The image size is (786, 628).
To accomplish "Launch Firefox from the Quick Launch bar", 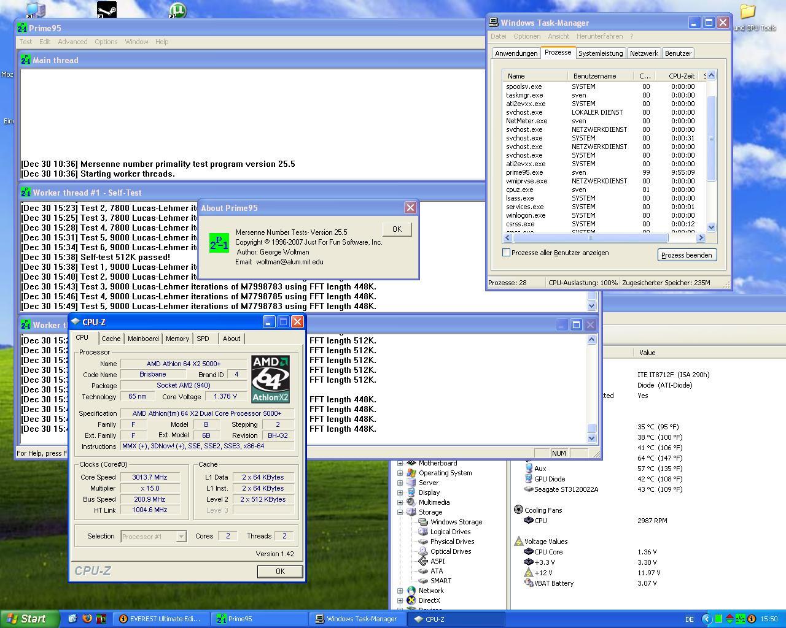I will (x=87, y=619).
